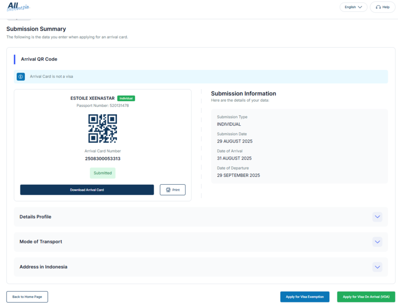Click the arrival date 31 AUGUST 2025
Viewport: 398px width, 305px height.
pos(234,158)
